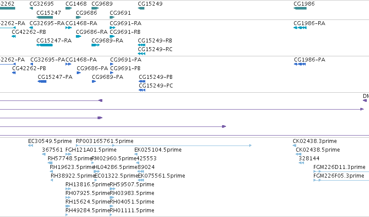Select EST RM02960.5prime

(x=114, y=159)
